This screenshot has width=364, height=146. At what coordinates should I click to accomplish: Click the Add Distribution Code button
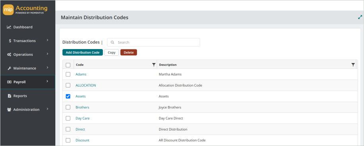[x=83, y=53]
